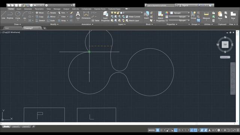Switch to the Model layout tab

pyautogui.click(x=6, y=126)
